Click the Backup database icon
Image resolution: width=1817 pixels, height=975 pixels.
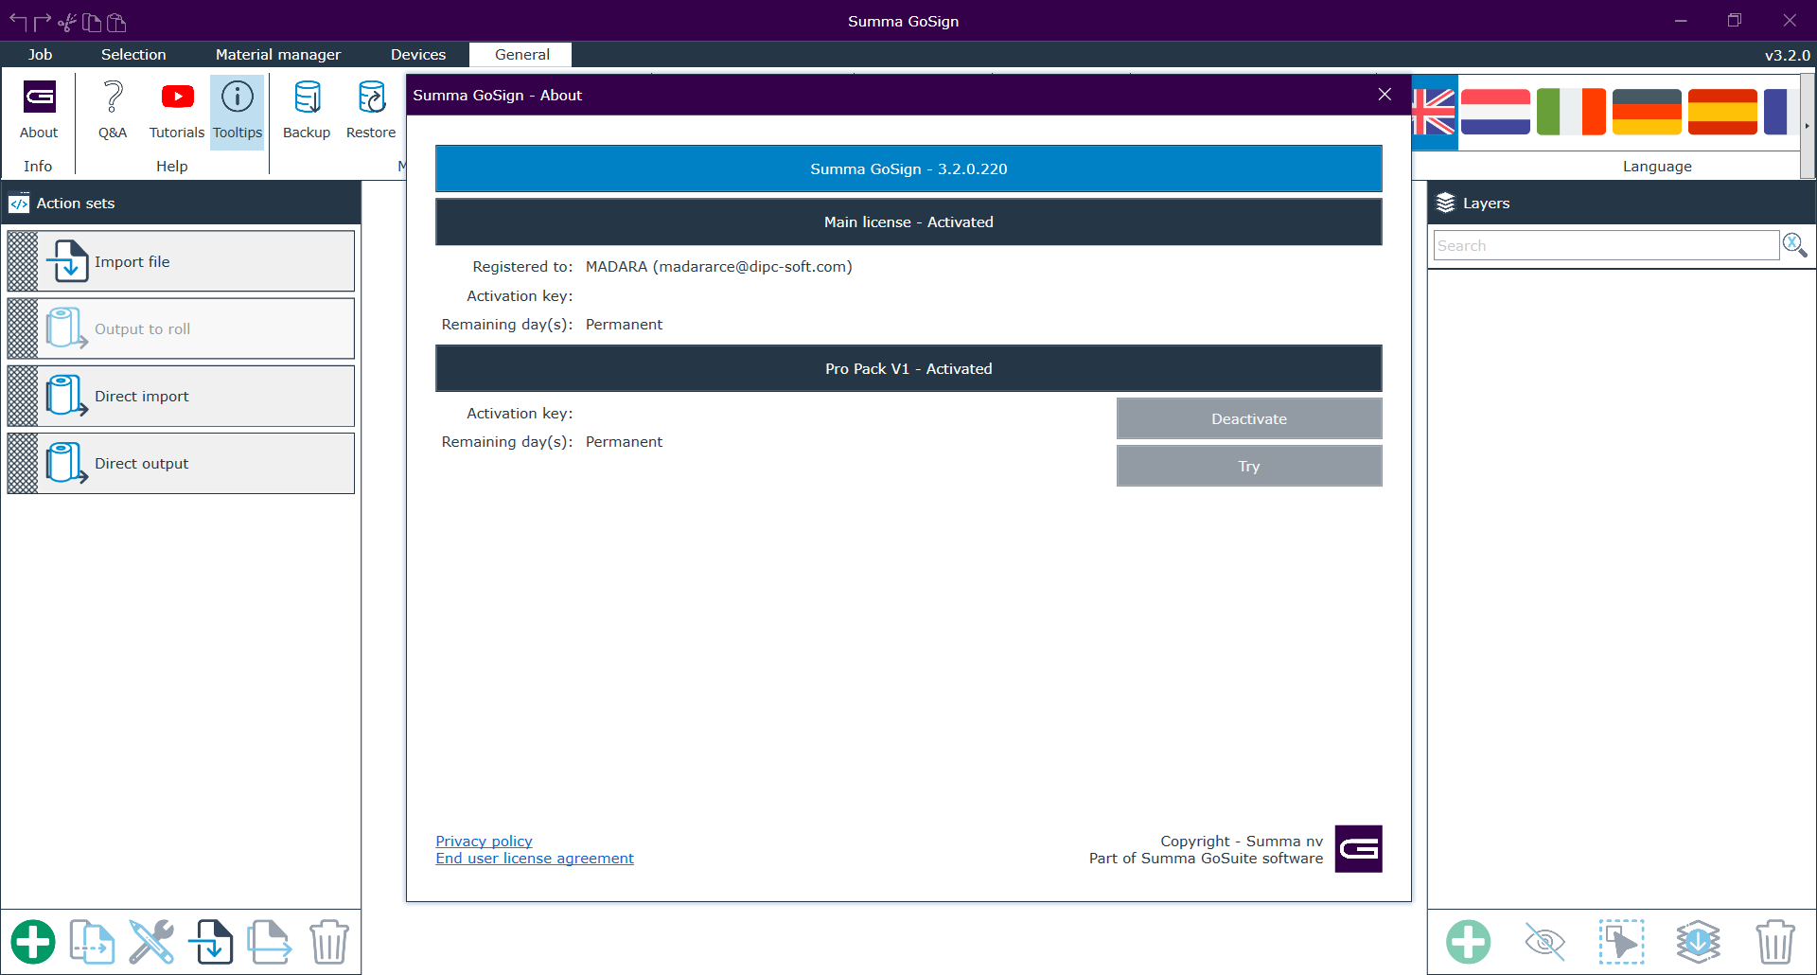(x=307, y=111)
